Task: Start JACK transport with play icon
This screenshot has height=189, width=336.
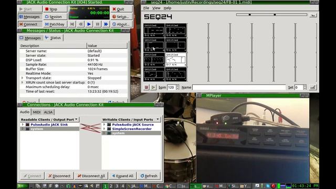Action: point(89,24)
